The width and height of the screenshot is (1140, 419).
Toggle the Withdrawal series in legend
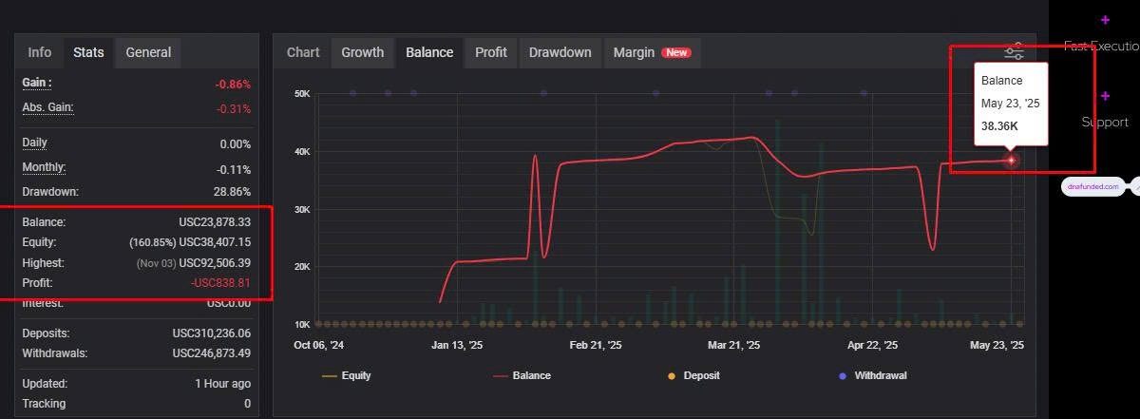tap(871, 375)
